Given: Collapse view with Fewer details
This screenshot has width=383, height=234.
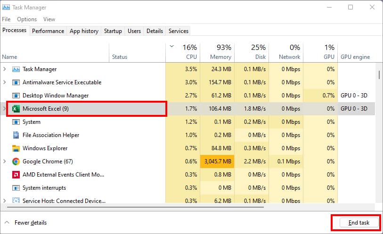Looking at the screenshot, I should pyautogui.click(x=25, y=223).
